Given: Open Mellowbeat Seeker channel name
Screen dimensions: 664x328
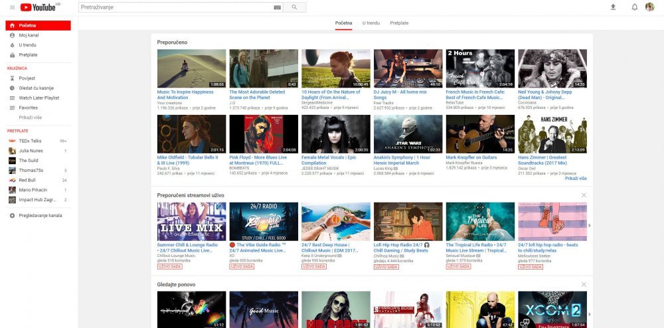Looking at the screenshot, I should point(534,256).
